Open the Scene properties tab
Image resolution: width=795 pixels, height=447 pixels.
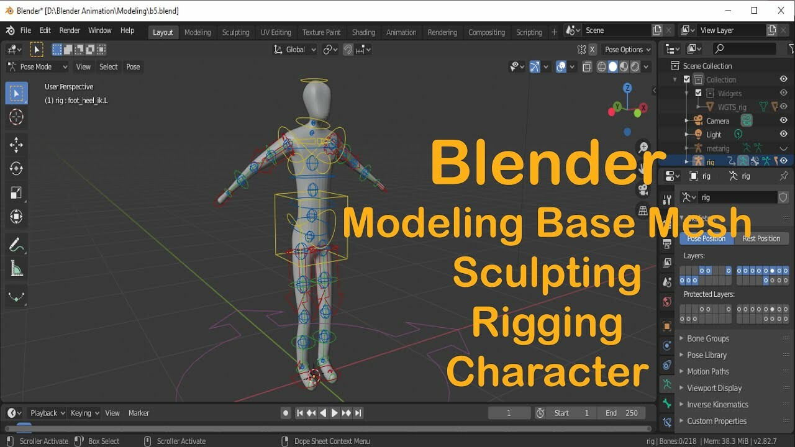(x=667, y=282)
